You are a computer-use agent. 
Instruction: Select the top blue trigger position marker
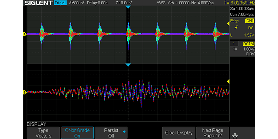(128, 7)
